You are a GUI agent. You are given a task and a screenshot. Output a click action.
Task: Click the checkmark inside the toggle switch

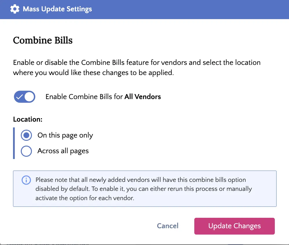pyautogui.click(x=19, y=97)
